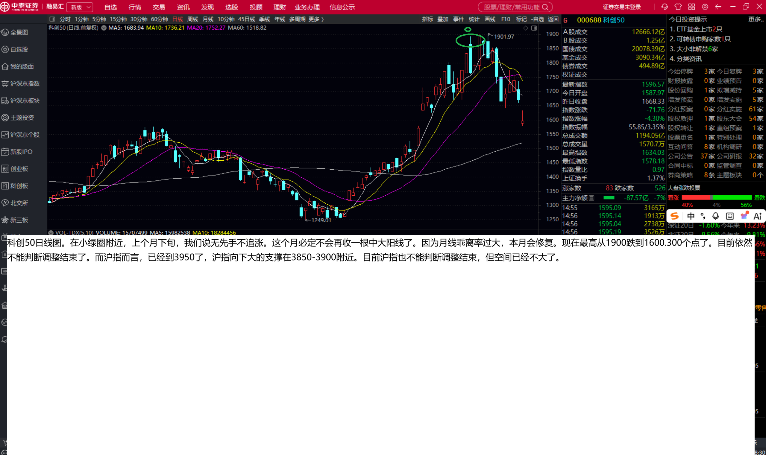766x455 pixels.
Task: Click the 中泰证券 logo
Action: (x=20, y=7)
